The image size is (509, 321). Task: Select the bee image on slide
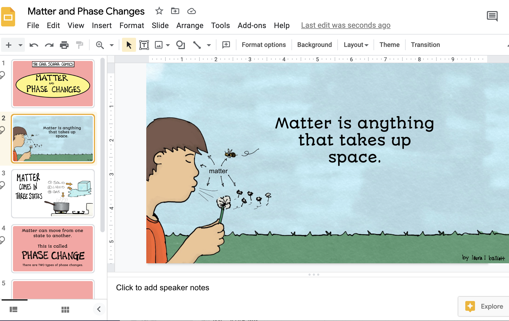tap(230, 154)
